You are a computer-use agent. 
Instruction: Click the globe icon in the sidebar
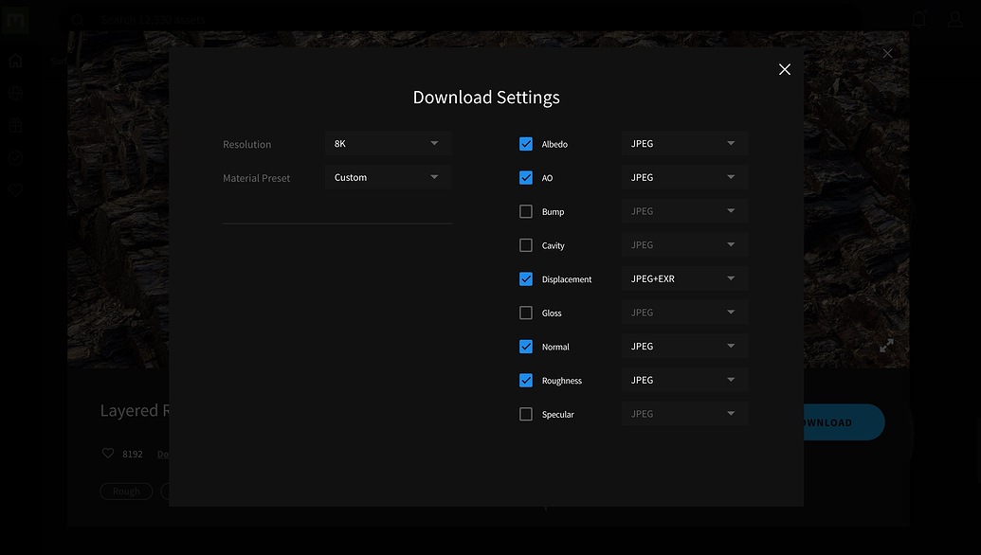16,93
